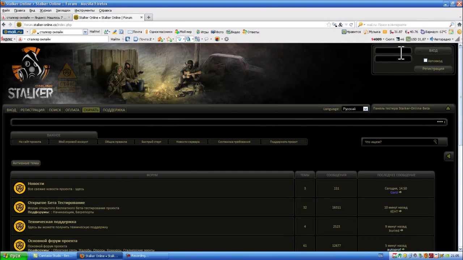Image resolution: width=463 pixels, height=260 pixels.
Task: Click the Новости forum section icon
Action: click(x=20, y=188)
